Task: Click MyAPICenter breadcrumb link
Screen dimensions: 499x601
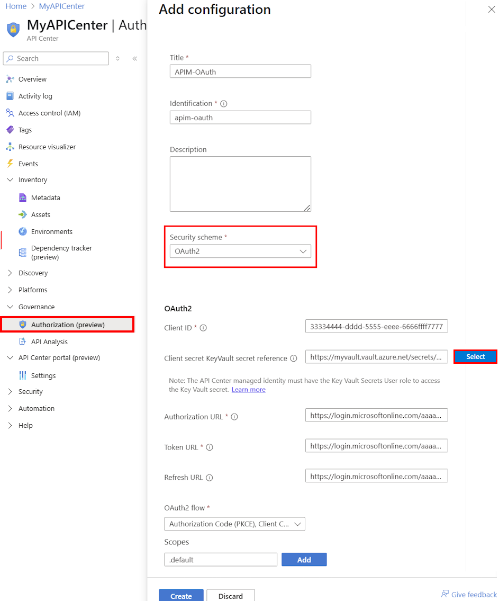Action: (x=62, y=6)
